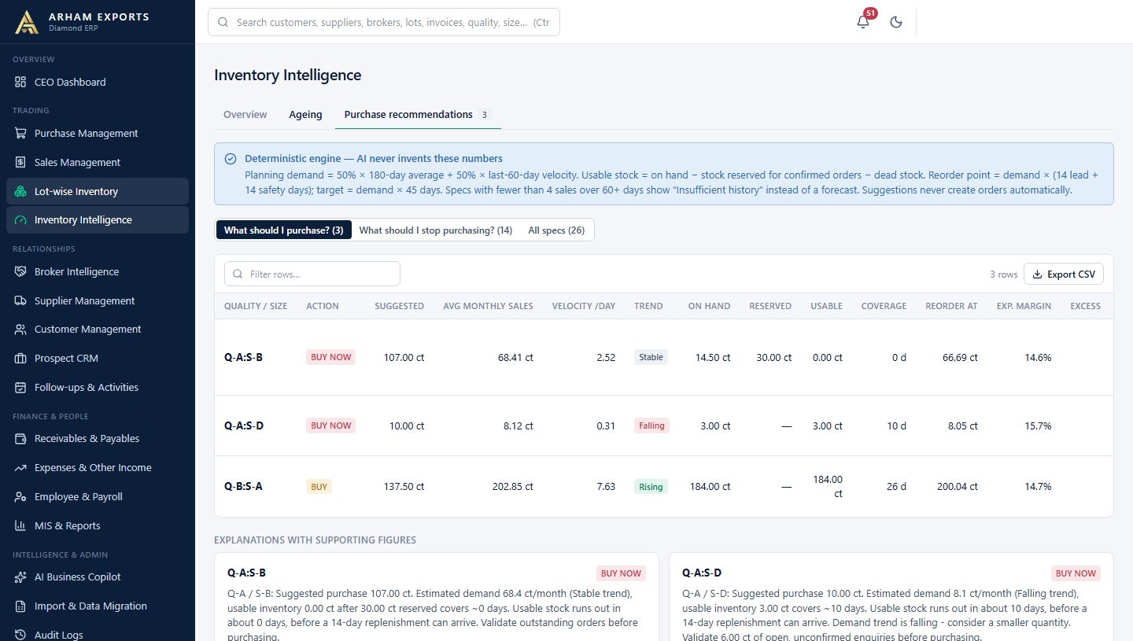Click the magnifier icon in global search
Screen dimensions: 1133x641
(223, 23)
